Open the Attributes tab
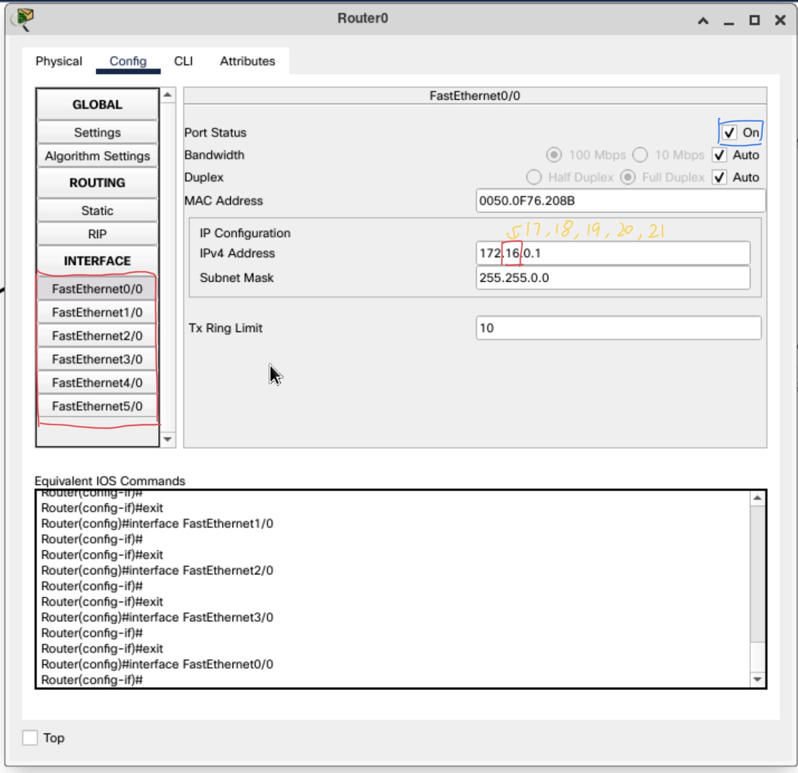Image resolution: width=798 pixels, height=773 pixels. point(247,61)
